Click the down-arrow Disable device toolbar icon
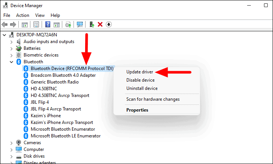Screen dimensions: 273x164 point(109,24)
